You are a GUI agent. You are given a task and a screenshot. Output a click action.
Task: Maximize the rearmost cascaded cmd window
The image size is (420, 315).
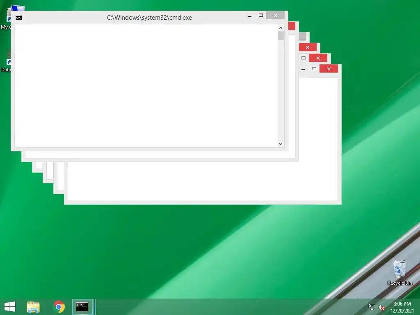click(314, 69)
